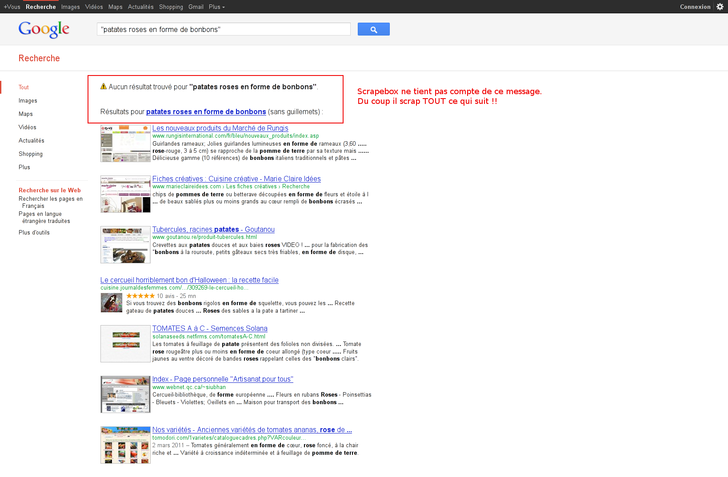728x477 pixels.
Task: Click the five-star rating on Halloween recipe
Action: [x=140, y=296]
